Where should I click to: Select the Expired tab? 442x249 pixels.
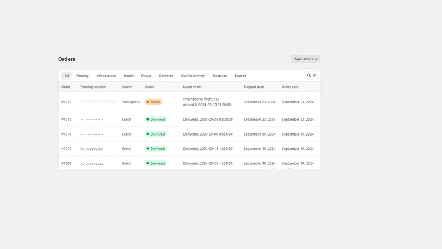coord(240,76)
